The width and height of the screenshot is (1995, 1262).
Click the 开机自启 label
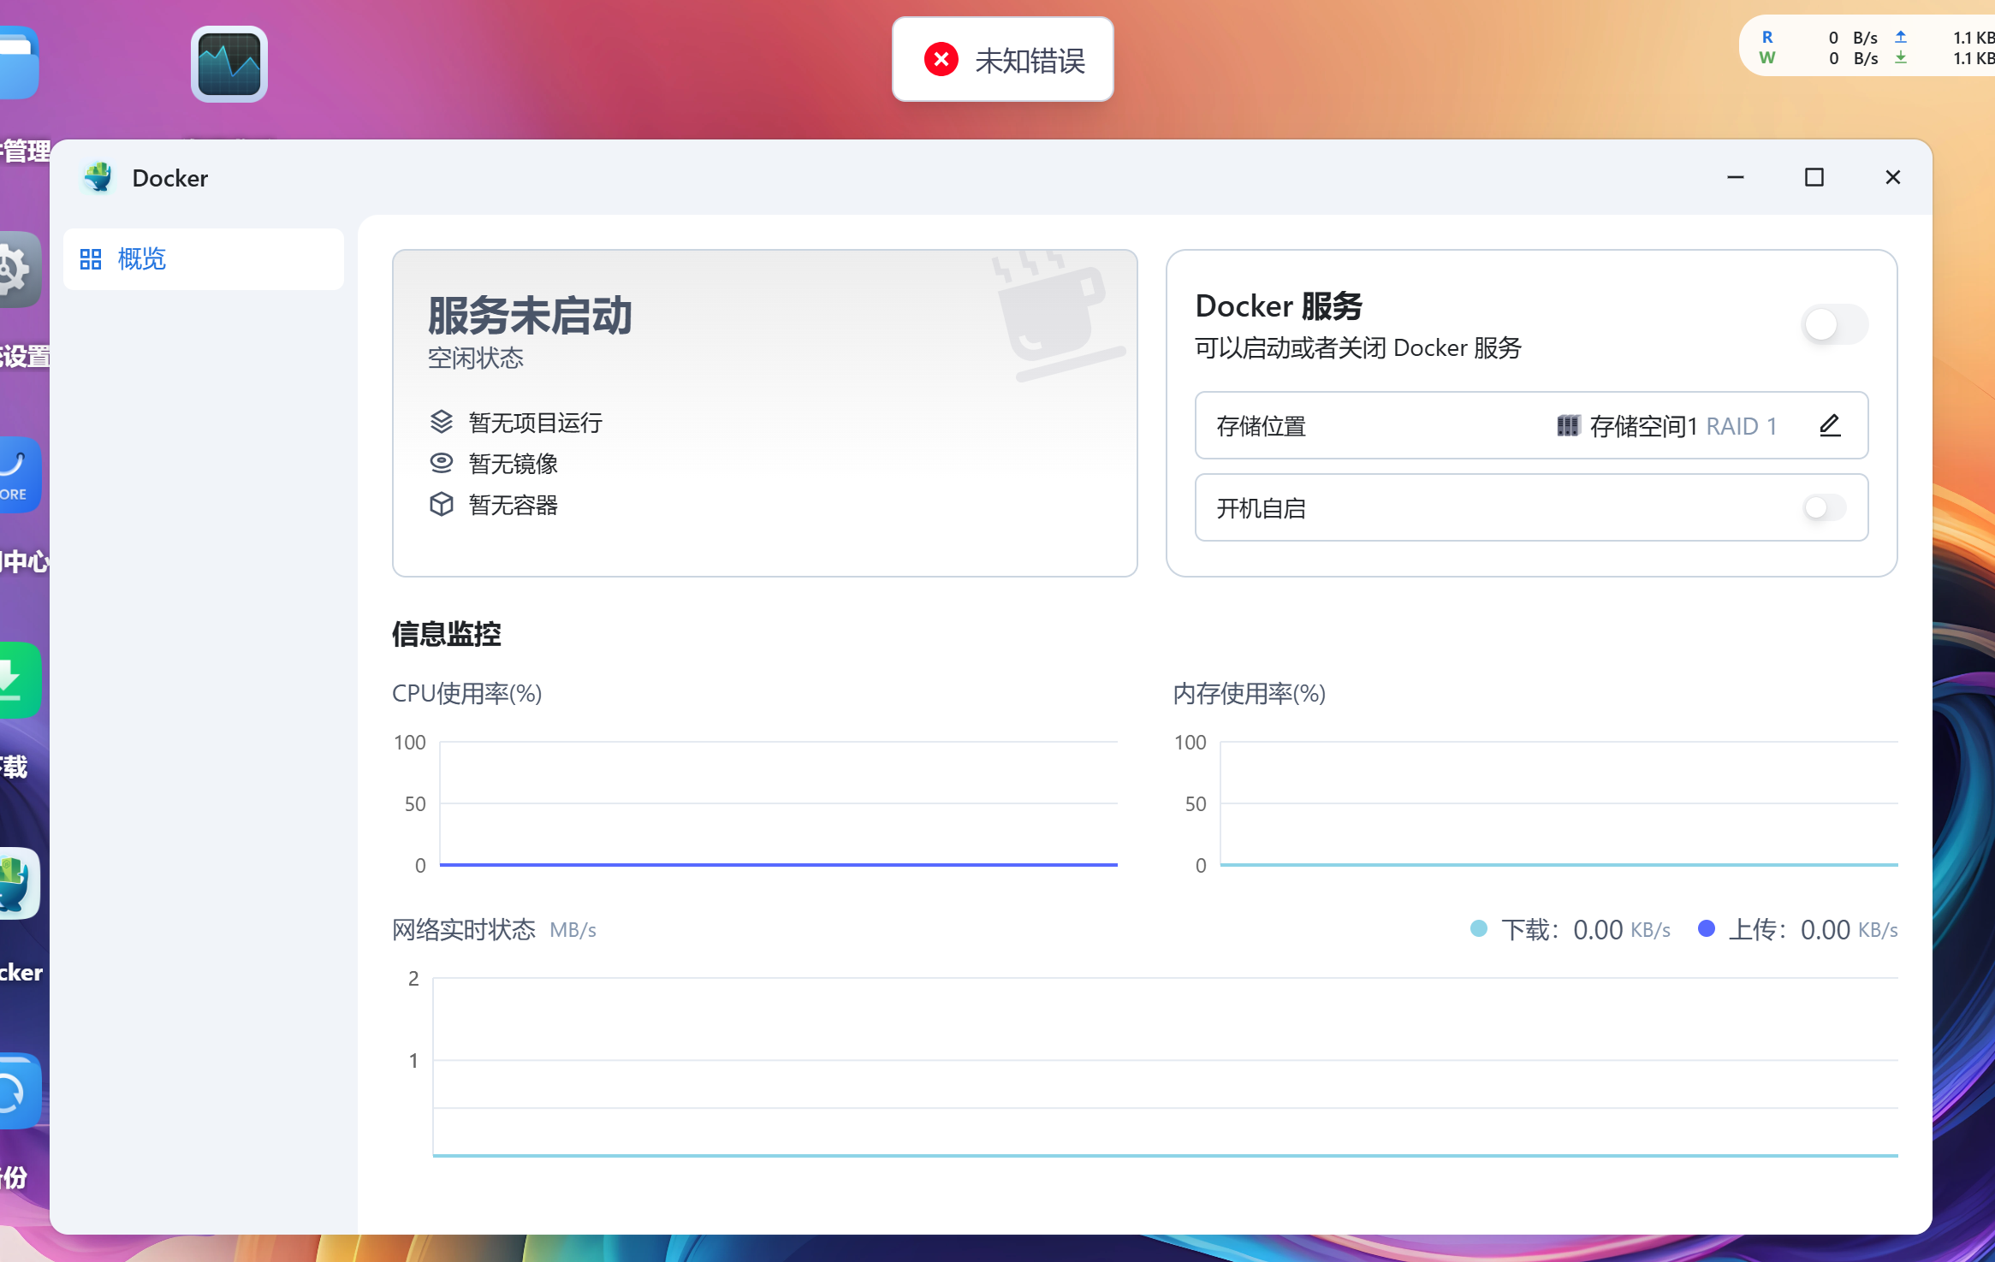click(1262, 508)
